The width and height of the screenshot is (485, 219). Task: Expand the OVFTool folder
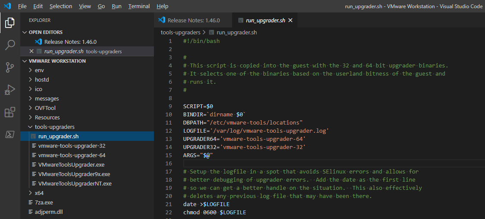[30, 108]
